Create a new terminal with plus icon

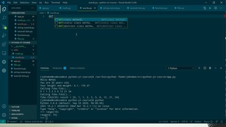[x=199, y=68]
